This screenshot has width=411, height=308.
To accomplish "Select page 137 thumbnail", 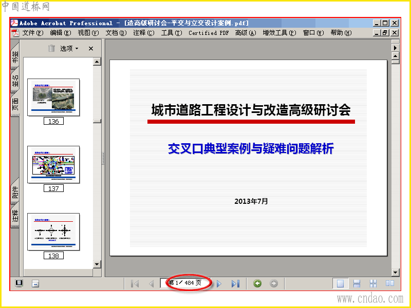I will click(53, 164).
